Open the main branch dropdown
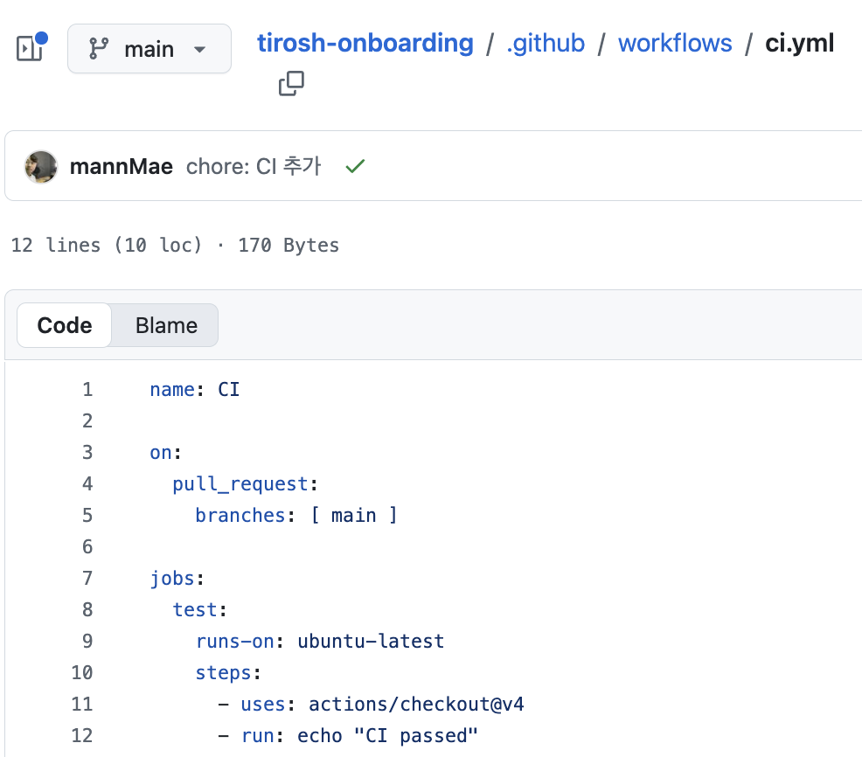 149,48
